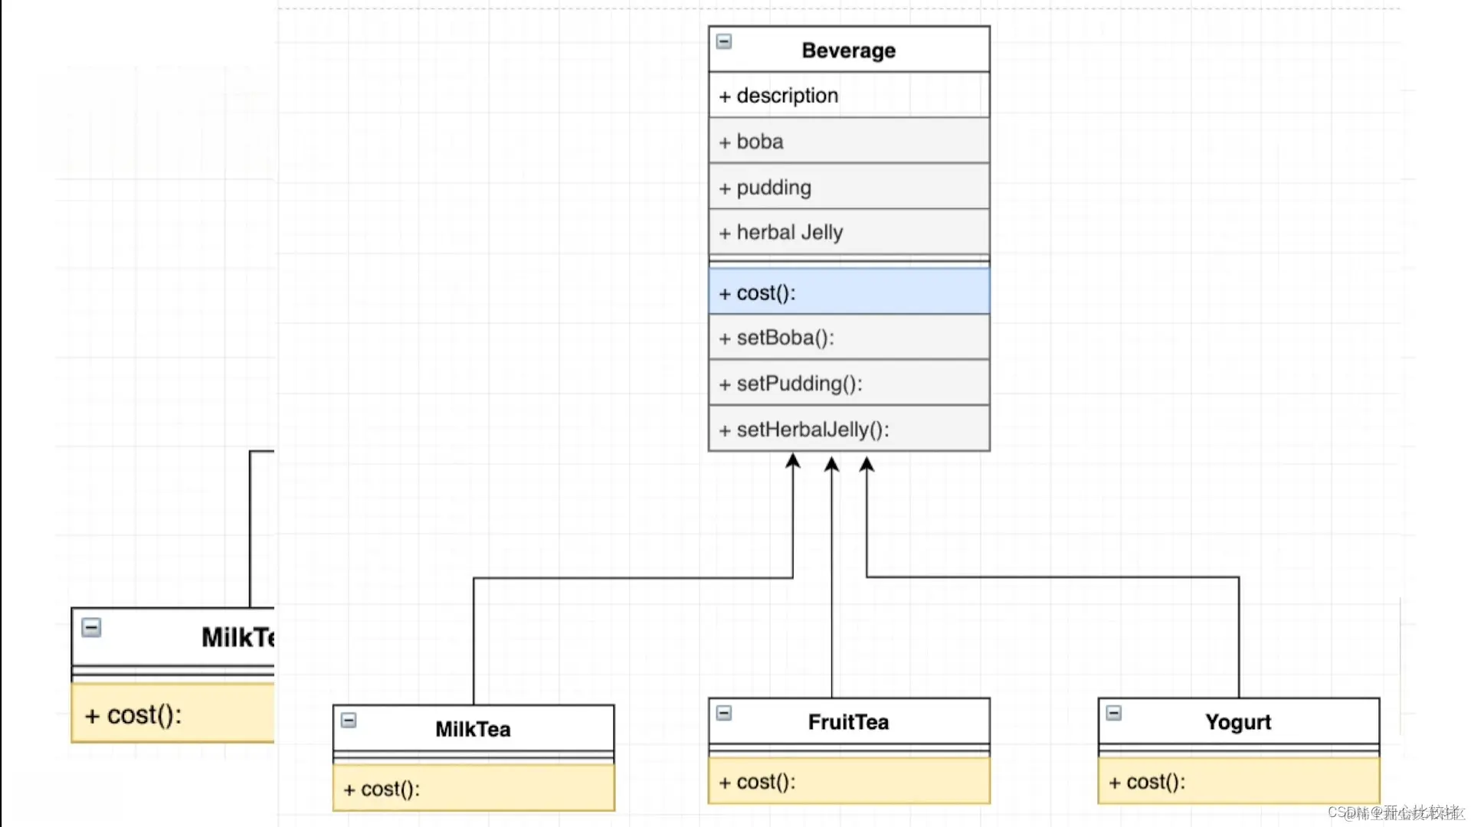1471x827 pixels.
Task: Collapse the Beverage class box
Action: click(x=724, y=41)
